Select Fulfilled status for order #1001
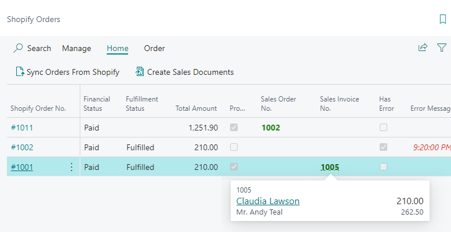Screen dimensions: 451x232 pos(140,167)
